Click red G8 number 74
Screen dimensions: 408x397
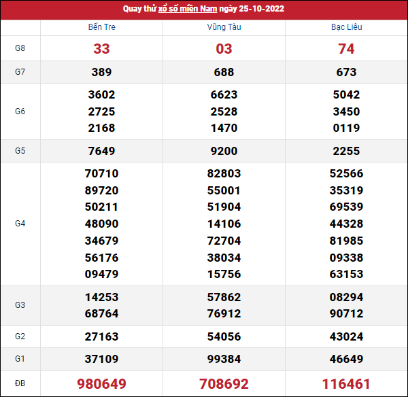(346, 49)
